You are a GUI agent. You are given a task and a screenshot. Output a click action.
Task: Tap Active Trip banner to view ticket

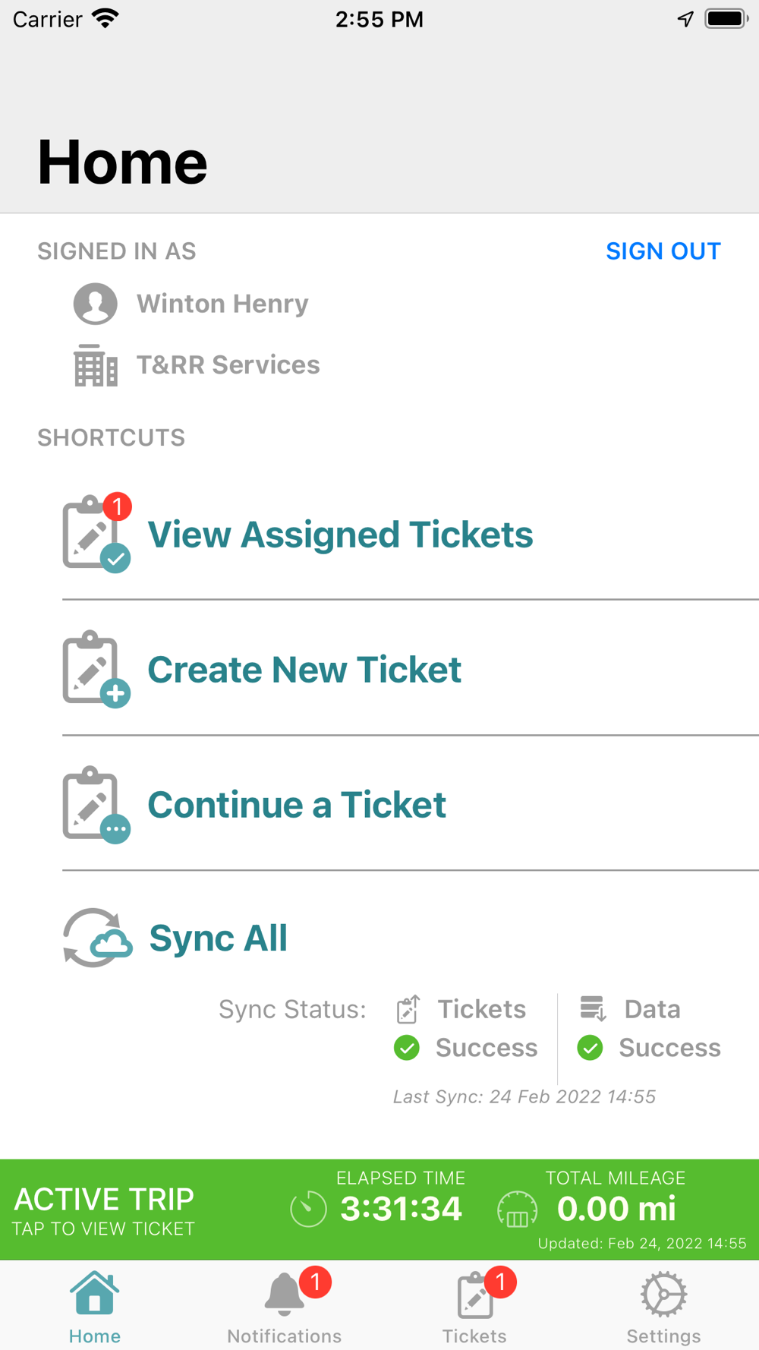[379, 1210]
